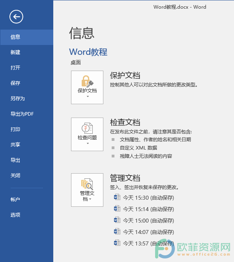Select 信息 in the sidebar

27,37
